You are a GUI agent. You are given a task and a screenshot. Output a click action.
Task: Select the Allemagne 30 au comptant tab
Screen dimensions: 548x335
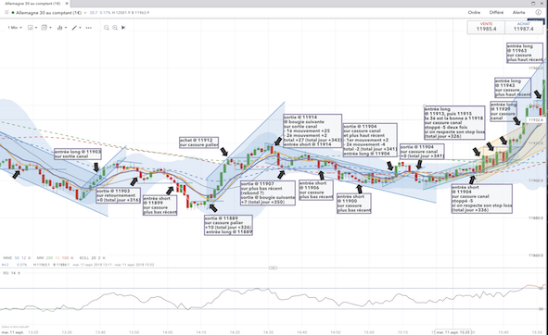(x=32, y=4)
